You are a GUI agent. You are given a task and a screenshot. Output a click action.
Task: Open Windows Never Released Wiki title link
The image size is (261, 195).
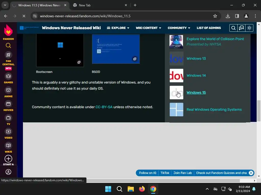(x=71, y=28)
